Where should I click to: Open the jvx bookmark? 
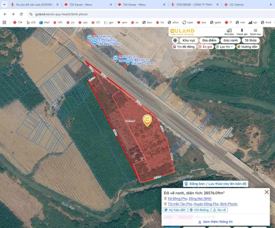70,22
